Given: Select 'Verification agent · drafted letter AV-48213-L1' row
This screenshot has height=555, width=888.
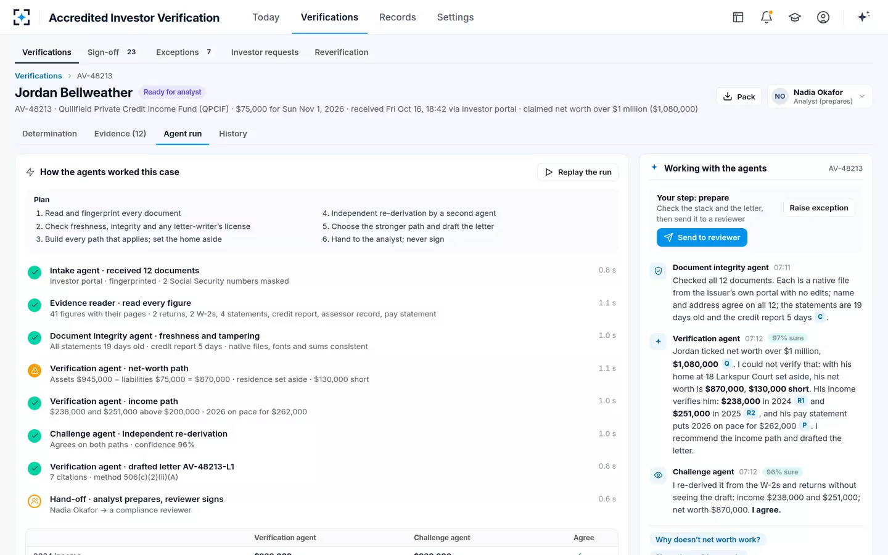Looking at the screenshot, I should pyautogui.click(x=322, y=472).
